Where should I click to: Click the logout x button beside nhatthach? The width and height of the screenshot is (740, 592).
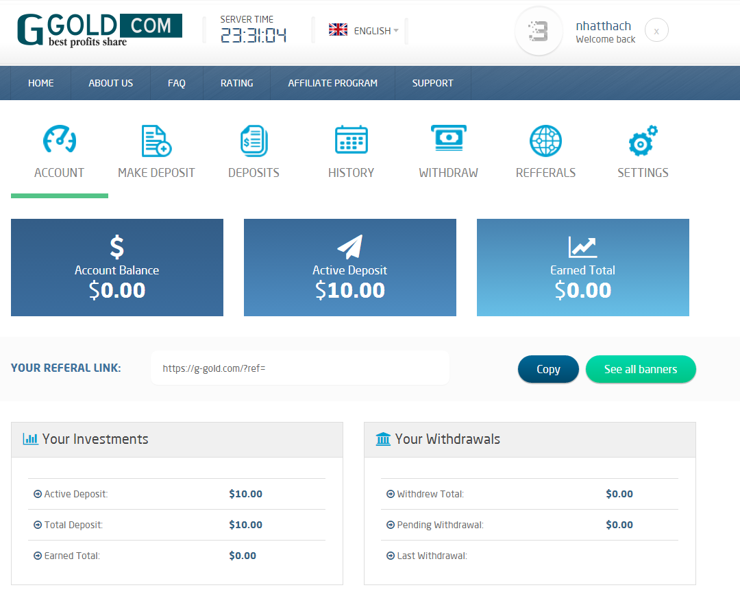tap(656, 30)
